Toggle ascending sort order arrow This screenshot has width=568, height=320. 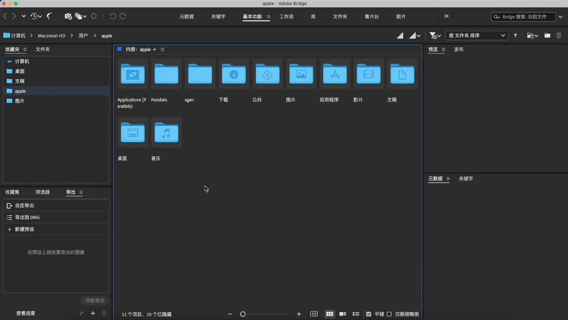[x=515, y=35]
